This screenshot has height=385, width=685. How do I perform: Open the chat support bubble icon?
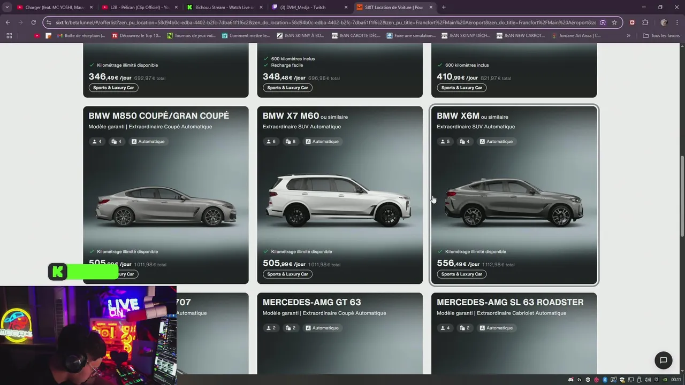point(663,360)
